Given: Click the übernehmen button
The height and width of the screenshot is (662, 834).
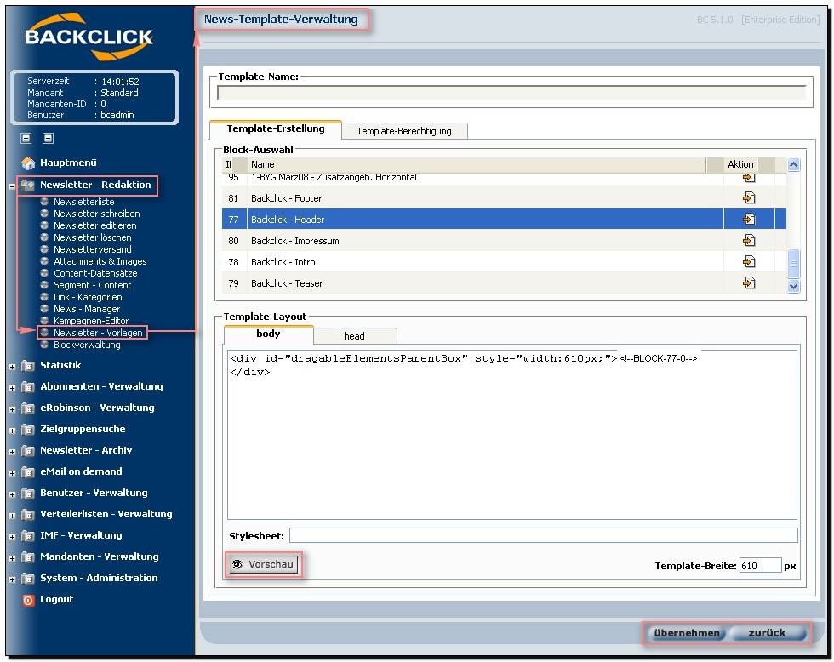Looking at the screenshot, I should (686, 633).
